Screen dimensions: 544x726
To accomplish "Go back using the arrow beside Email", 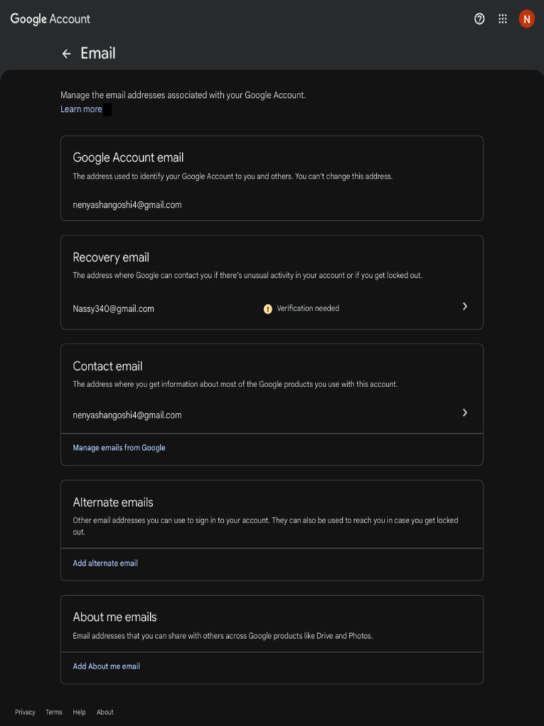I will point(67,54).
